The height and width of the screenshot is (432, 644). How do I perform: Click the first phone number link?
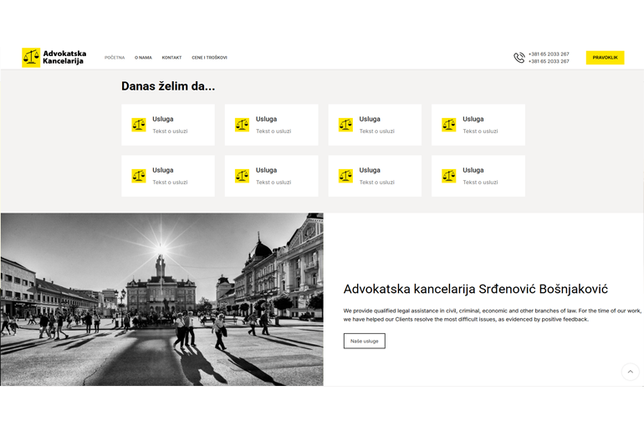(549, 54)
